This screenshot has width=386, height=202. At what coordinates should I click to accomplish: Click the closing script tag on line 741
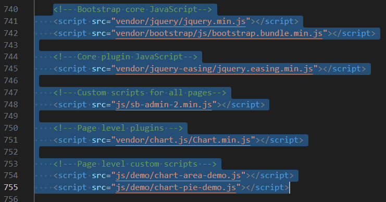[x=277, y=21]
